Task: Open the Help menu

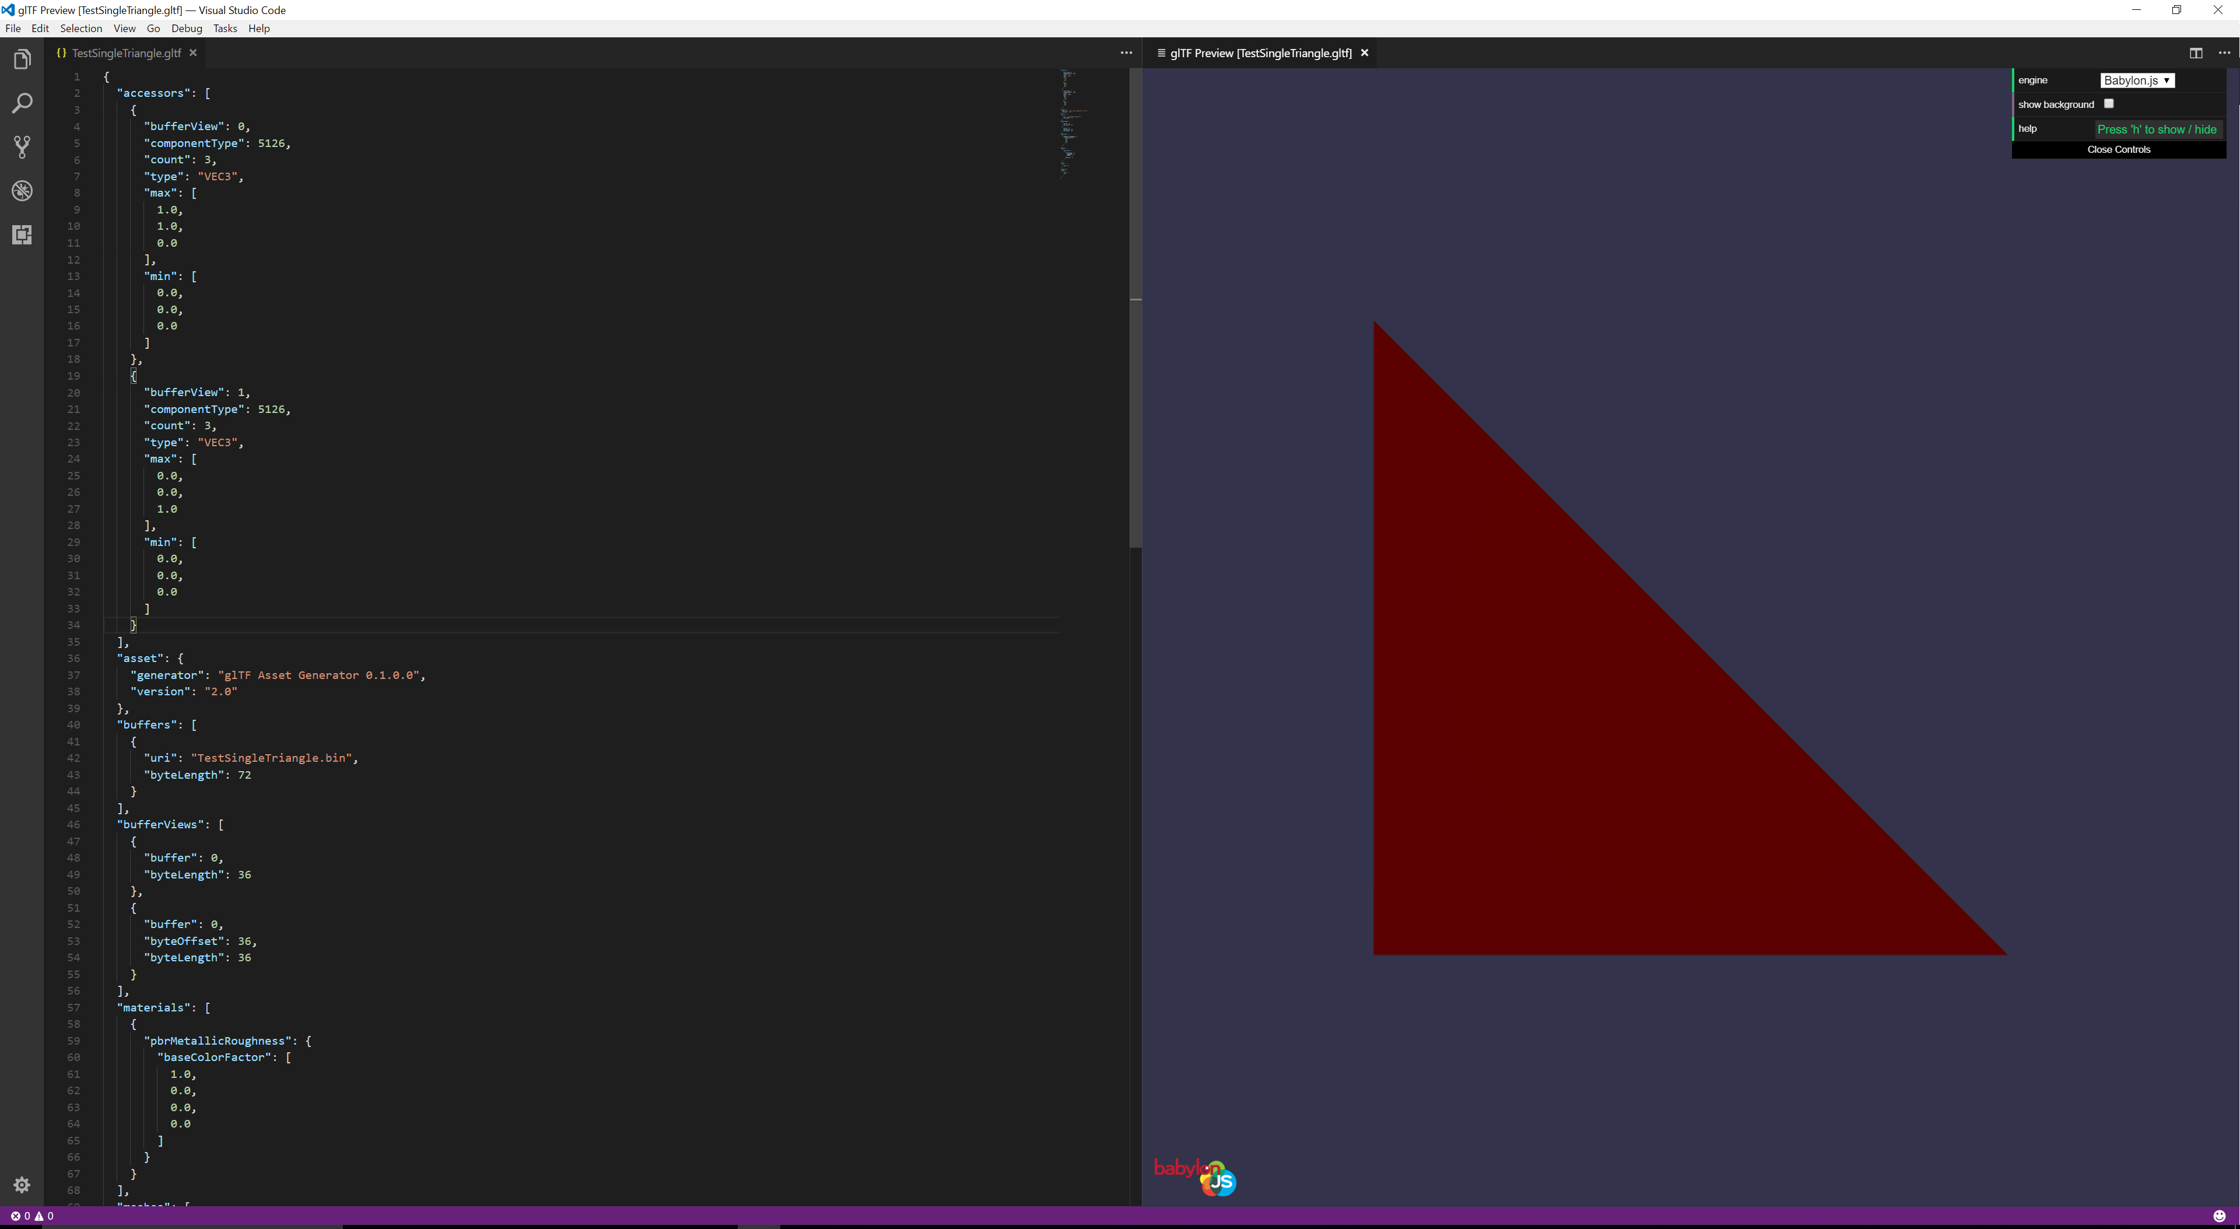Action: coord(259,29)
